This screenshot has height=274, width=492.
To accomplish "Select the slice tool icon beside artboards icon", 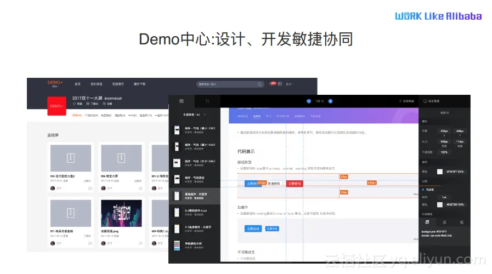I will coord(207,101).
